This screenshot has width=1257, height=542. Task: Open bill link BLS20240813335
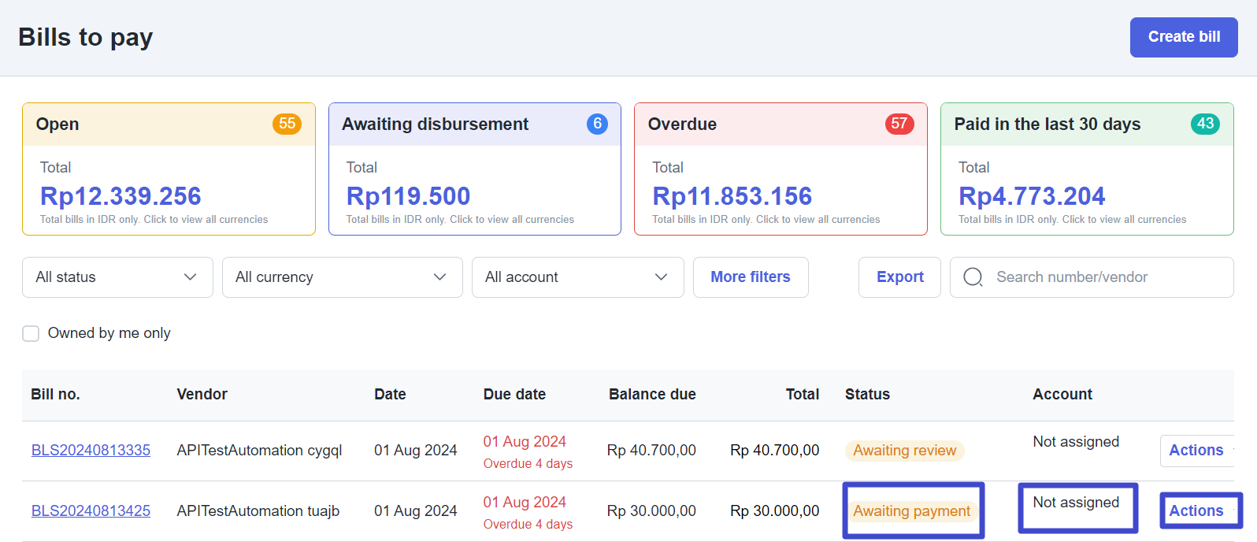coord(91,451)
